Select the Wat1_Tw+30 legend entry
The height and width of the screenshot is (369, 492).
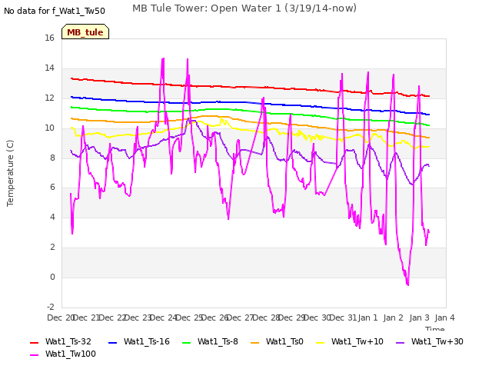click(430, 341)
